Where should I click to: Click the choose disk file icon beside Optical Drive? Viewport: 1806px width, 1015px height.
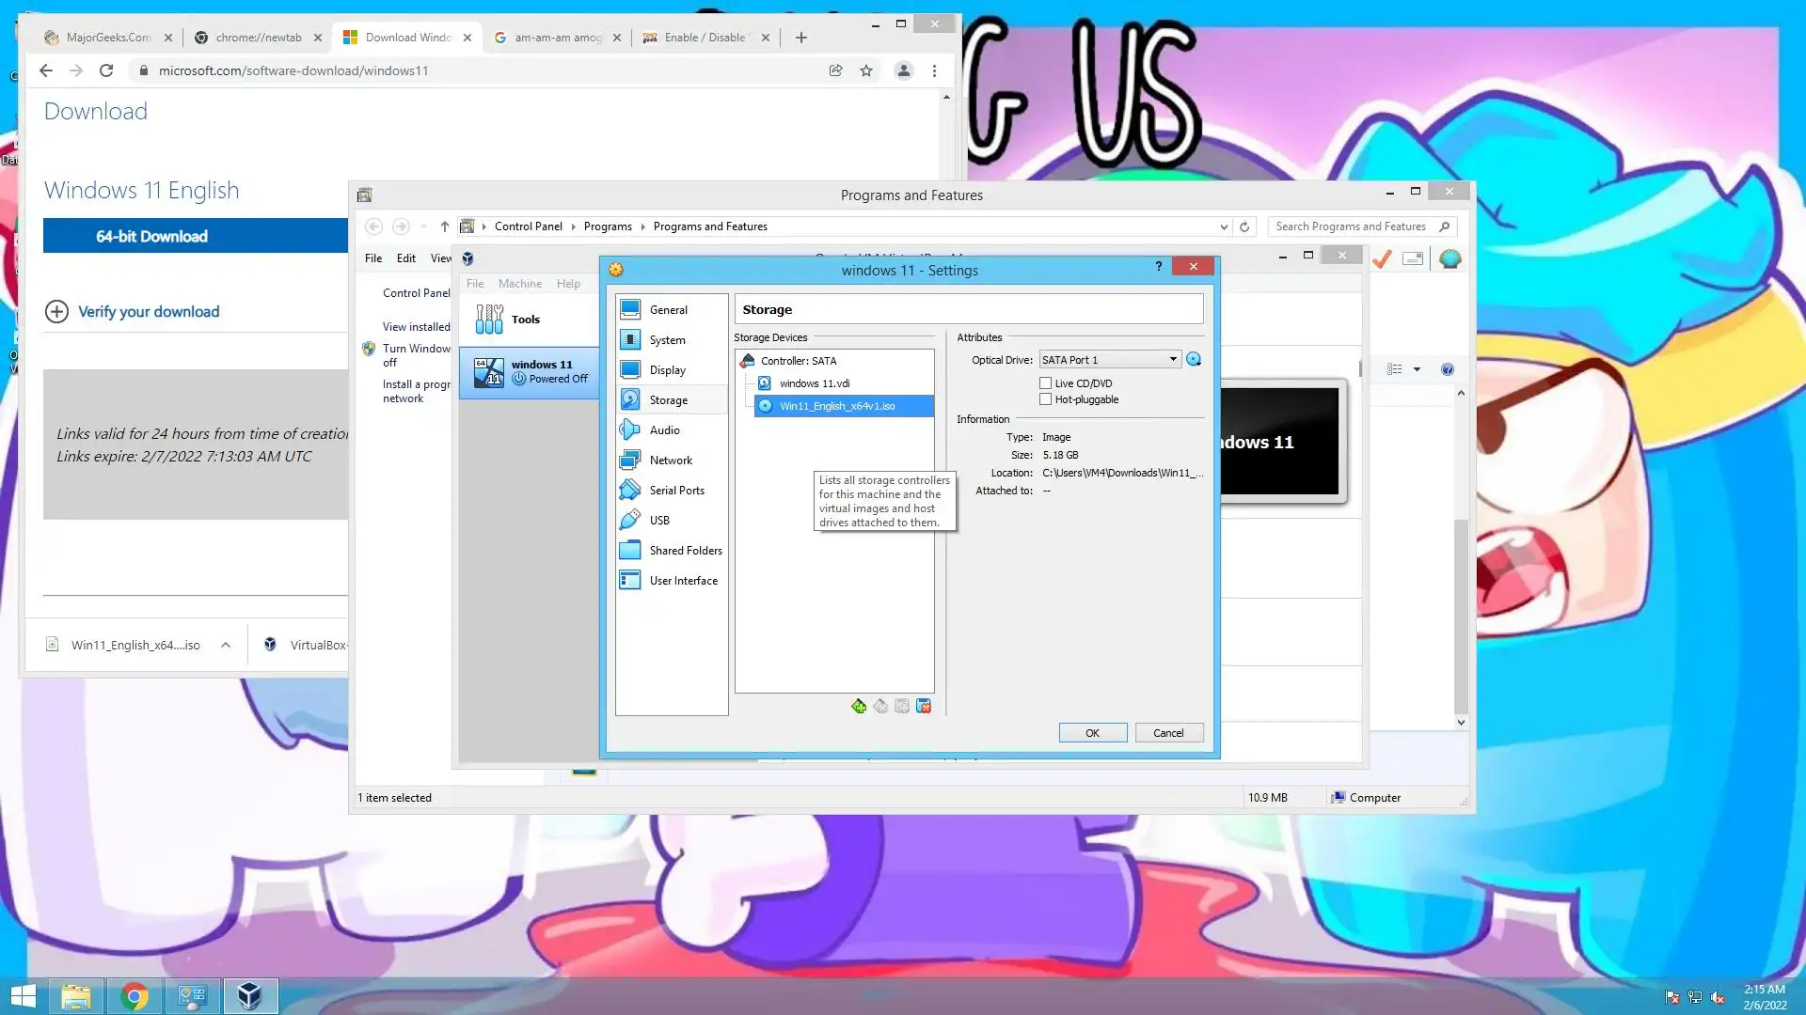1194,359
